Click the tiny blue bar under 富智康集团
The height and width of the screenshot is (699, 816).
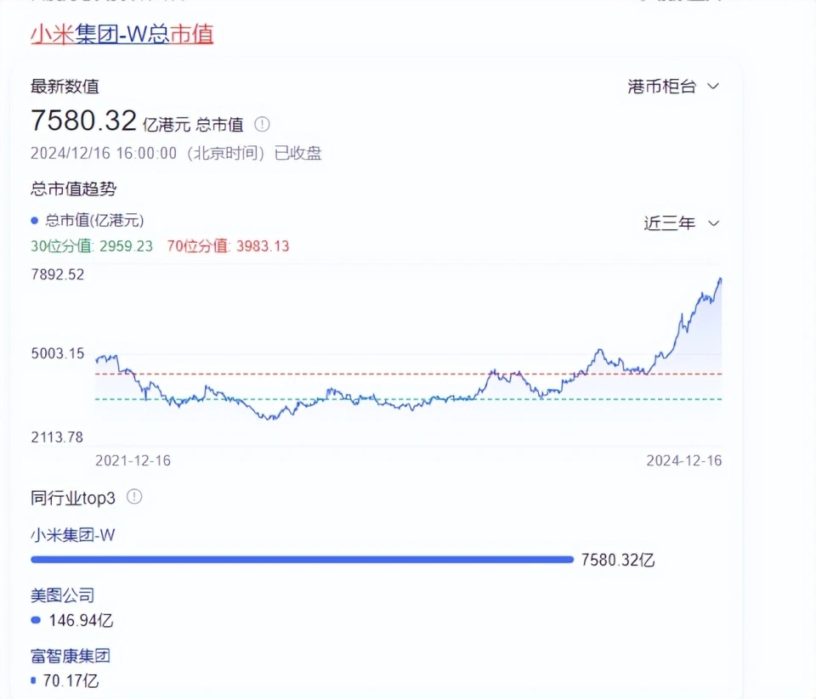point(33,680)
